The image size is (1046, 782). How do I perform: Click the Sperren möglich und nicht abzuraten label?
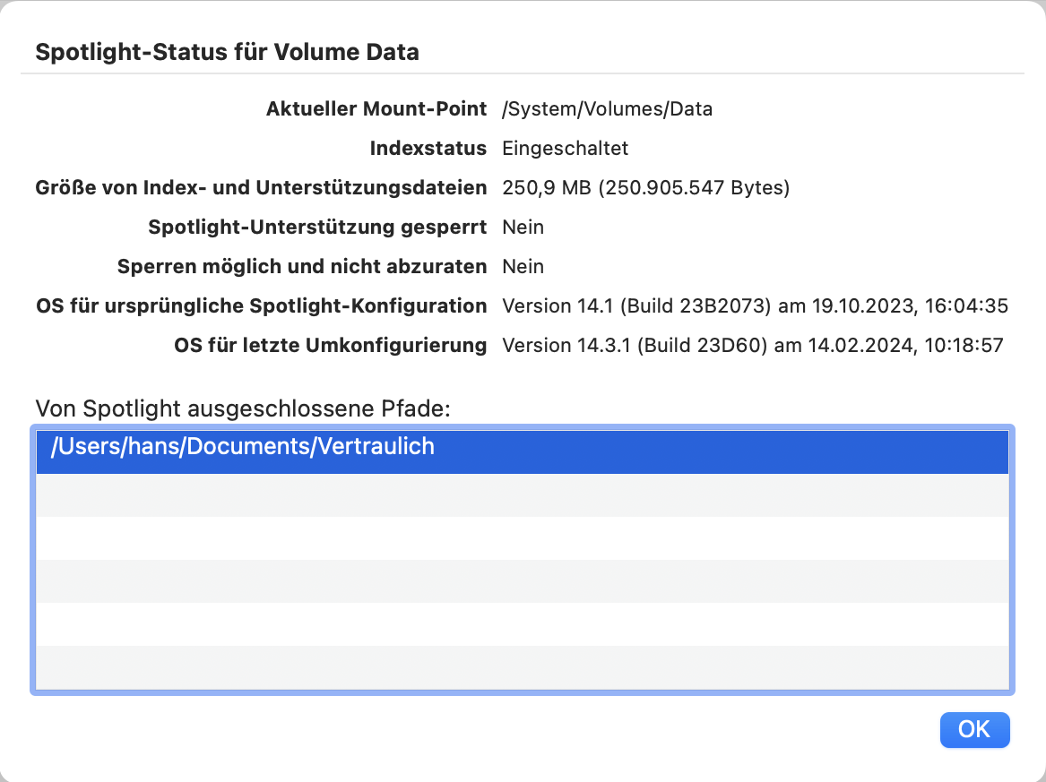click(x=302, y=266)
